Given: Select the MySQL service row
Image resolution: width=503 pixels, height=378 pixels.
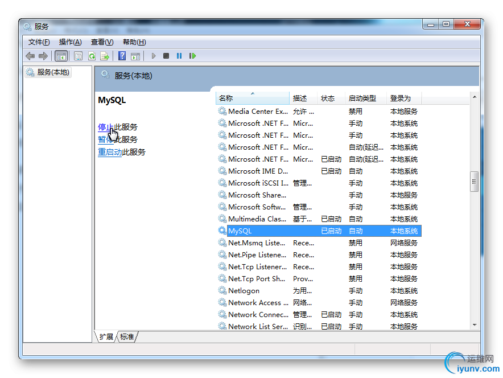Looking at the screenshot, I should (x=320, y=231).
